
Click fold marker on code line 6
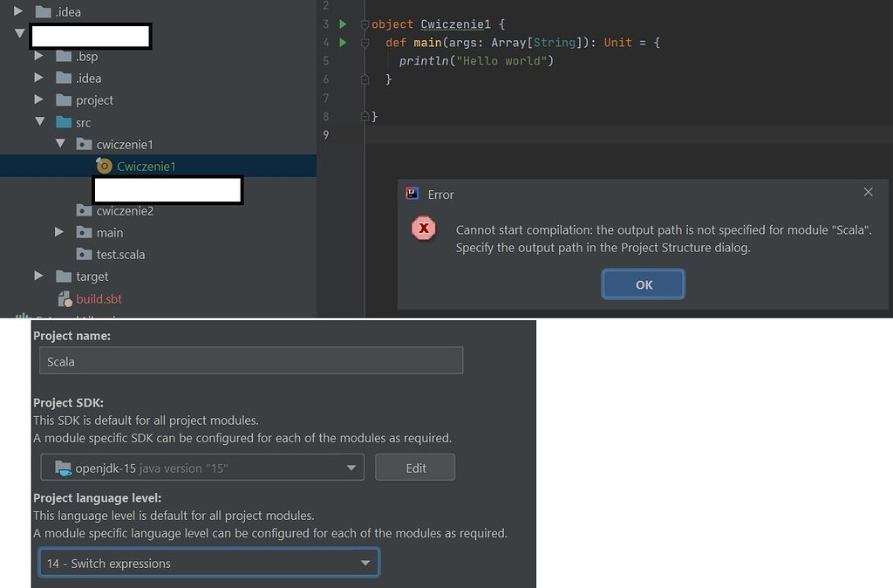[366, 79]
